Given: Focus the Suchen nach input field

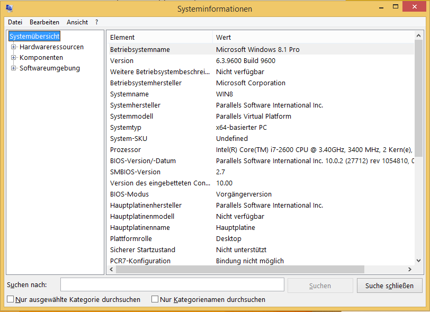Looking at the screenshot, I should [x=172, y=284].
